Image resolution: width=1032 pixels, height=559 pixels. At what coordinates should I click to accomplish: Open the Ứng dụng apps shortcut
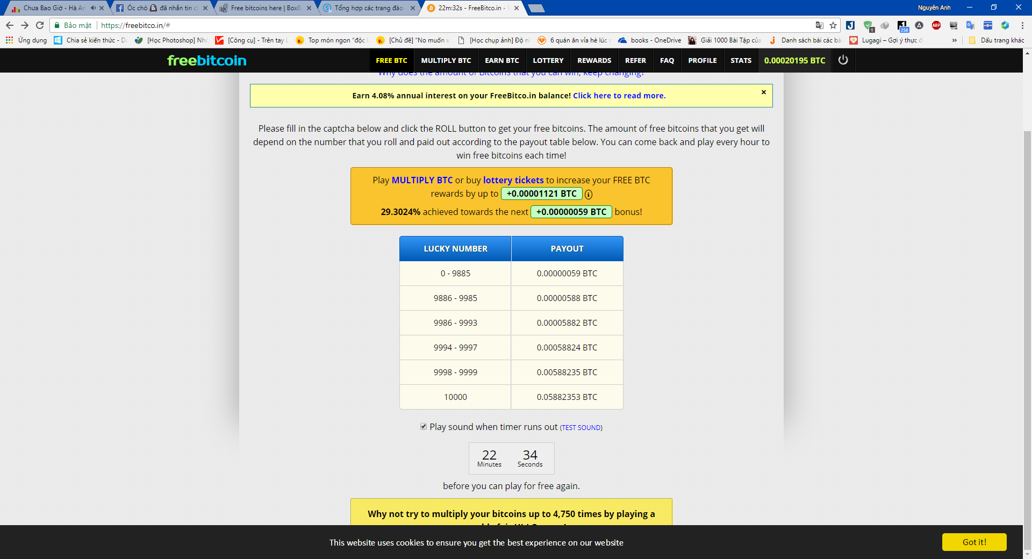[x=26, y=40]
